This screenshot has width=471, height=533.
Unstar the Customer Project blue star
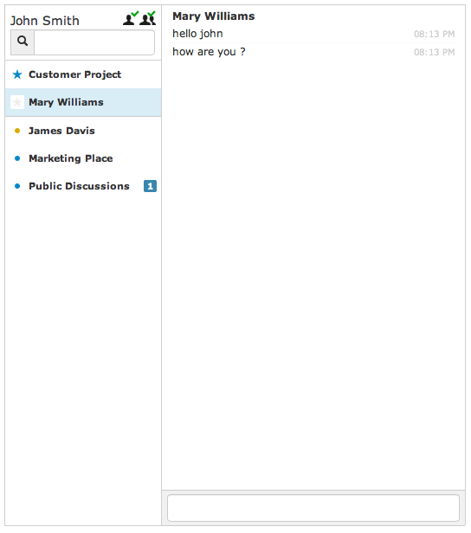17,74
